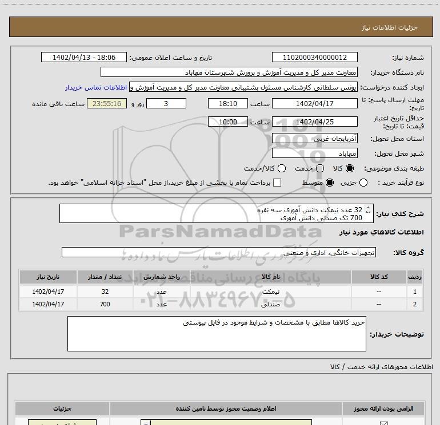Click the جزئیات column header in permits table
The width and height of the screenshot is (440, 425).
pyautogui.click(x=62, y=409)
